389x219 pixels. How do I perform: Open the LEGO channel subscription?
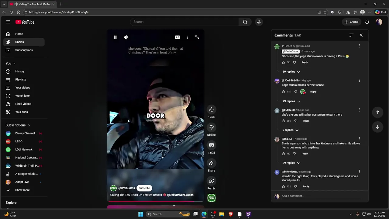tap(24, 141)
